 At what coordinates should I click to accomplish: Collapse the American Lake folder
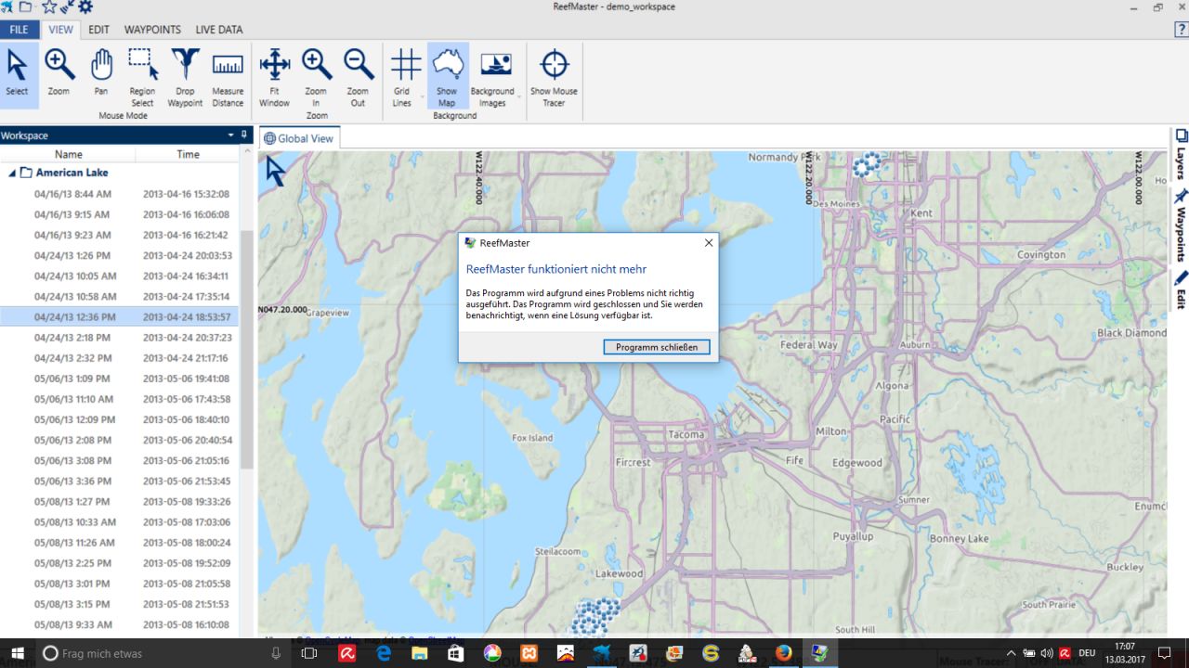[12, 173]
